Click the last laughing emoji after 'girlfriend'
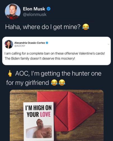 [62, 83]
